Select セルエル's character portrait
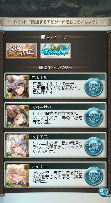This screenshot has width=111, height=203. point(18,86)
